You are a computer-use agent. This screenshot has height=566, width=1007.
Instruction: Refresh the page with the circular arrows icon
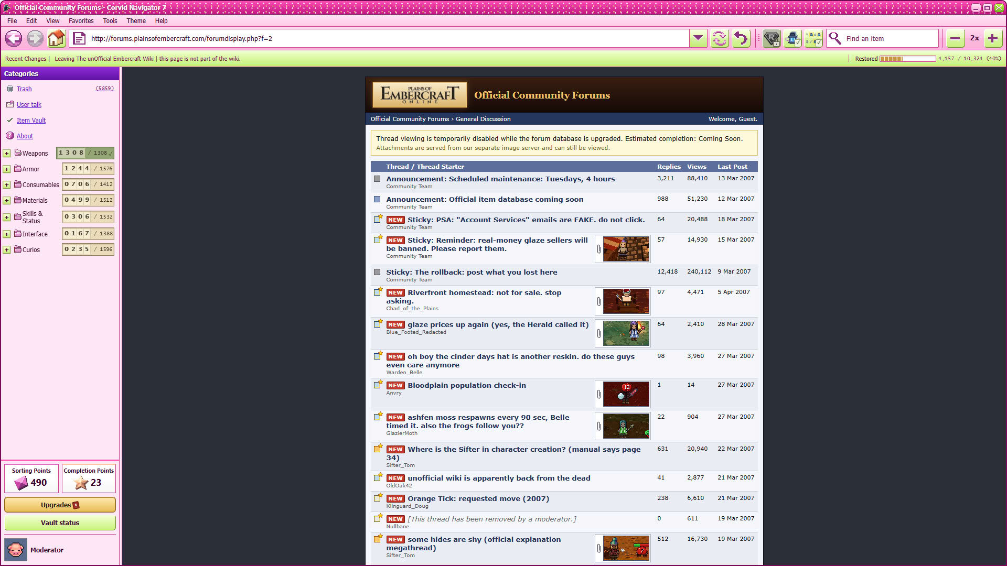[720, 38]
